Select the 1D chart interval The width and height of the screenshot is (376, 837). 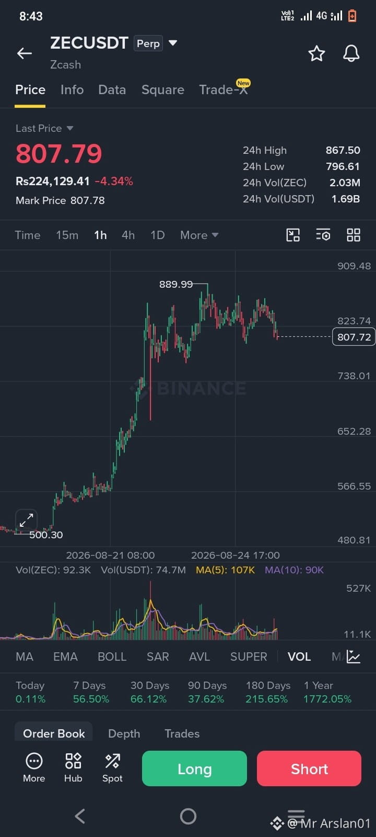tap(158, 235)
